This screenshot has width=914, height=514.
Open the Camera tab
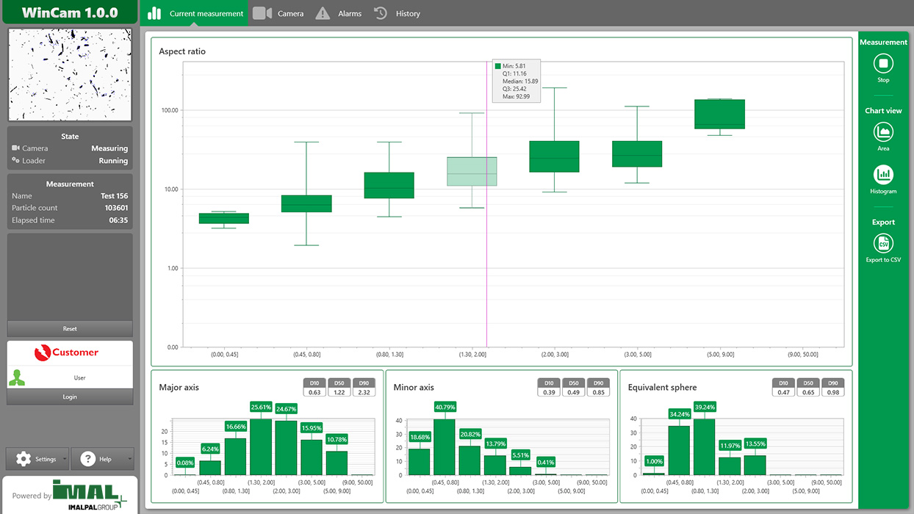[278, 13]
